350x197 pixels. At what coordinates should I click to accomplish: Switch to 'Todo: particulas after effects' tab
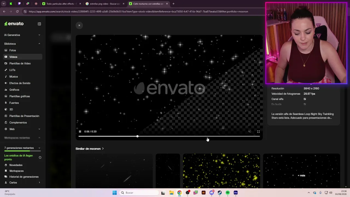click(61, 4)
